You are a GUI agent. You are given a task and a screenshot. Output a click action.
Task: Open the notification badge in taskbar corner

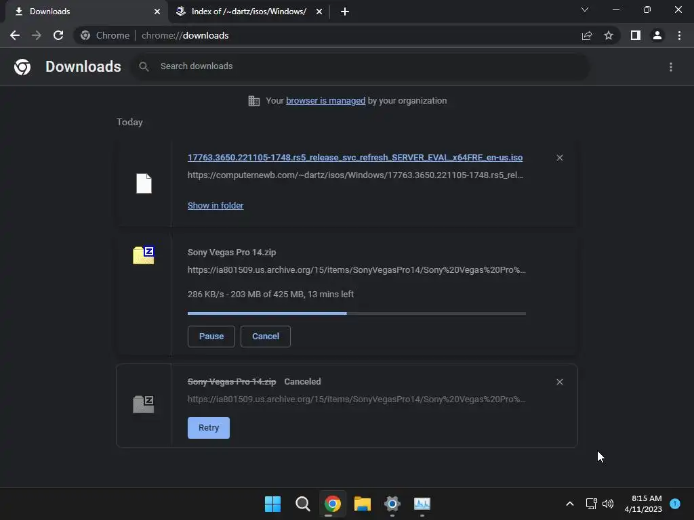pyautogui.click(x=675, y=503)
